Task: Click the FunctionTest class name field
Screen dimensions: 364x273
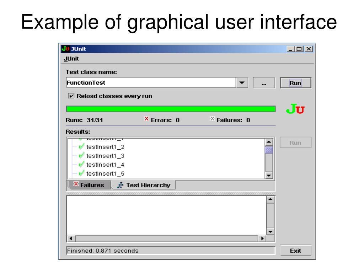Action: click(x=151, y=82)
